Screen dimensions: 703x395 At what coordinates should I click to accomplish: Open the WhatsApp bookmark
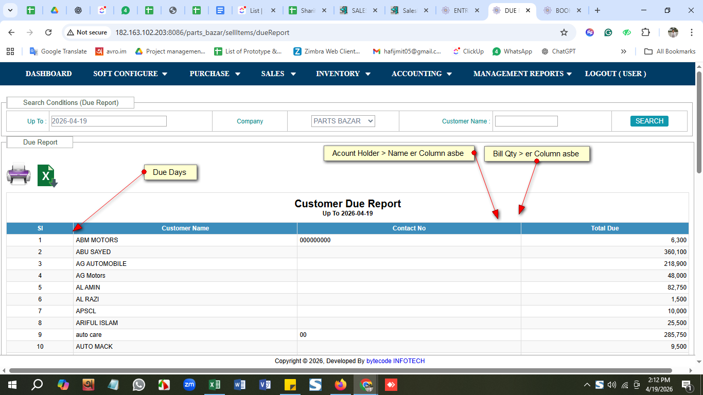512,51
